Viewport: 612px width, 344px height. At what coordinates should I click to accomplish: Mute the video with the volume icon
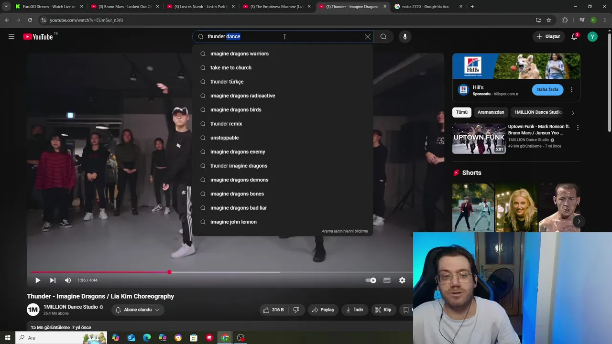tap(68, 280)
